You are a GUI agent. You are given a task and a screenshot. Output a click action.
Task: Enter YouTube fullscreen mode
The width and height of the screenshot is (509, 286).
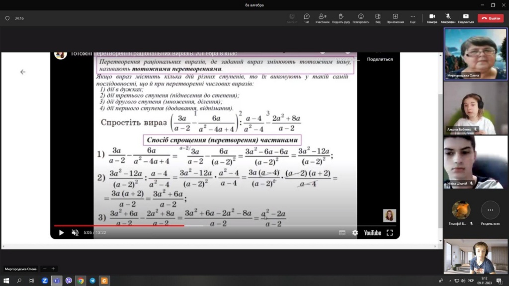pyautogui.click(x=390, y=232)
